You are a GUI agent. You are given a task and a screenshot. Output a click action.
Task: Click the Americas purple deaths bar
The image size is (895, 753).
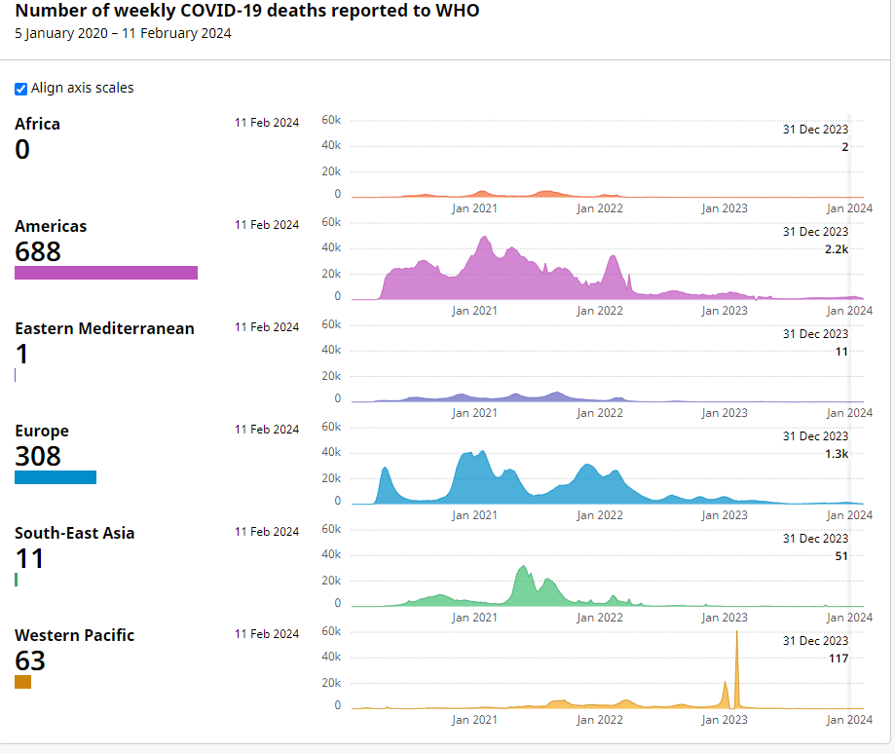106,273
